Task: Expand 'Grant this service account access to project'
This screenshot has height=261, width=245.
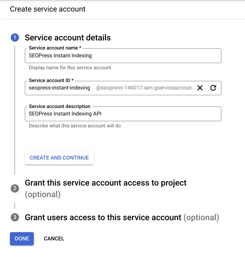Action: click(x=106, y=183)
